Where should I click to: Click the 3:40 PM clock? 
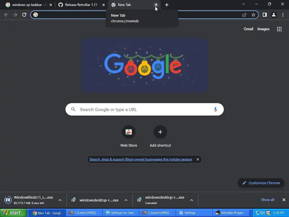(279, 213)
